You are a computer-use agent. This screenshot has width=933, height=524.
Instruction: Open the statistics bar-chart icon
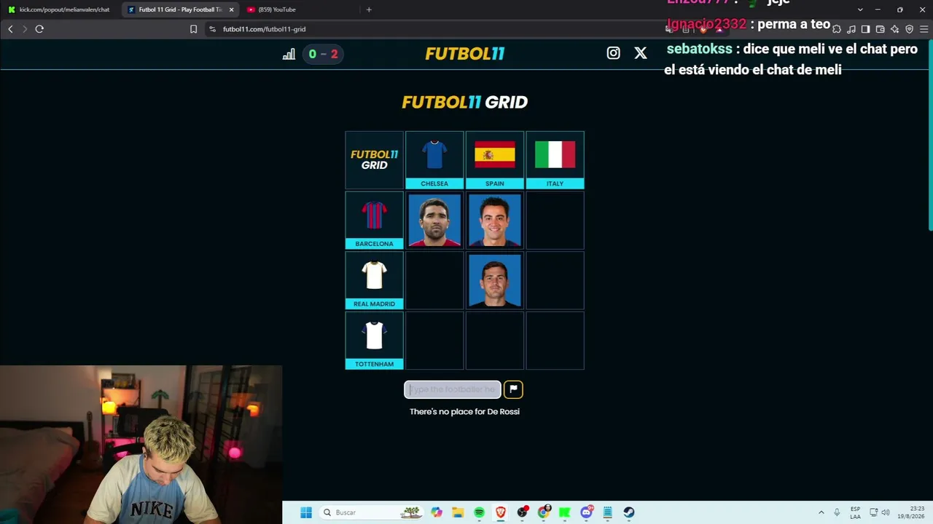click(289, 54)
